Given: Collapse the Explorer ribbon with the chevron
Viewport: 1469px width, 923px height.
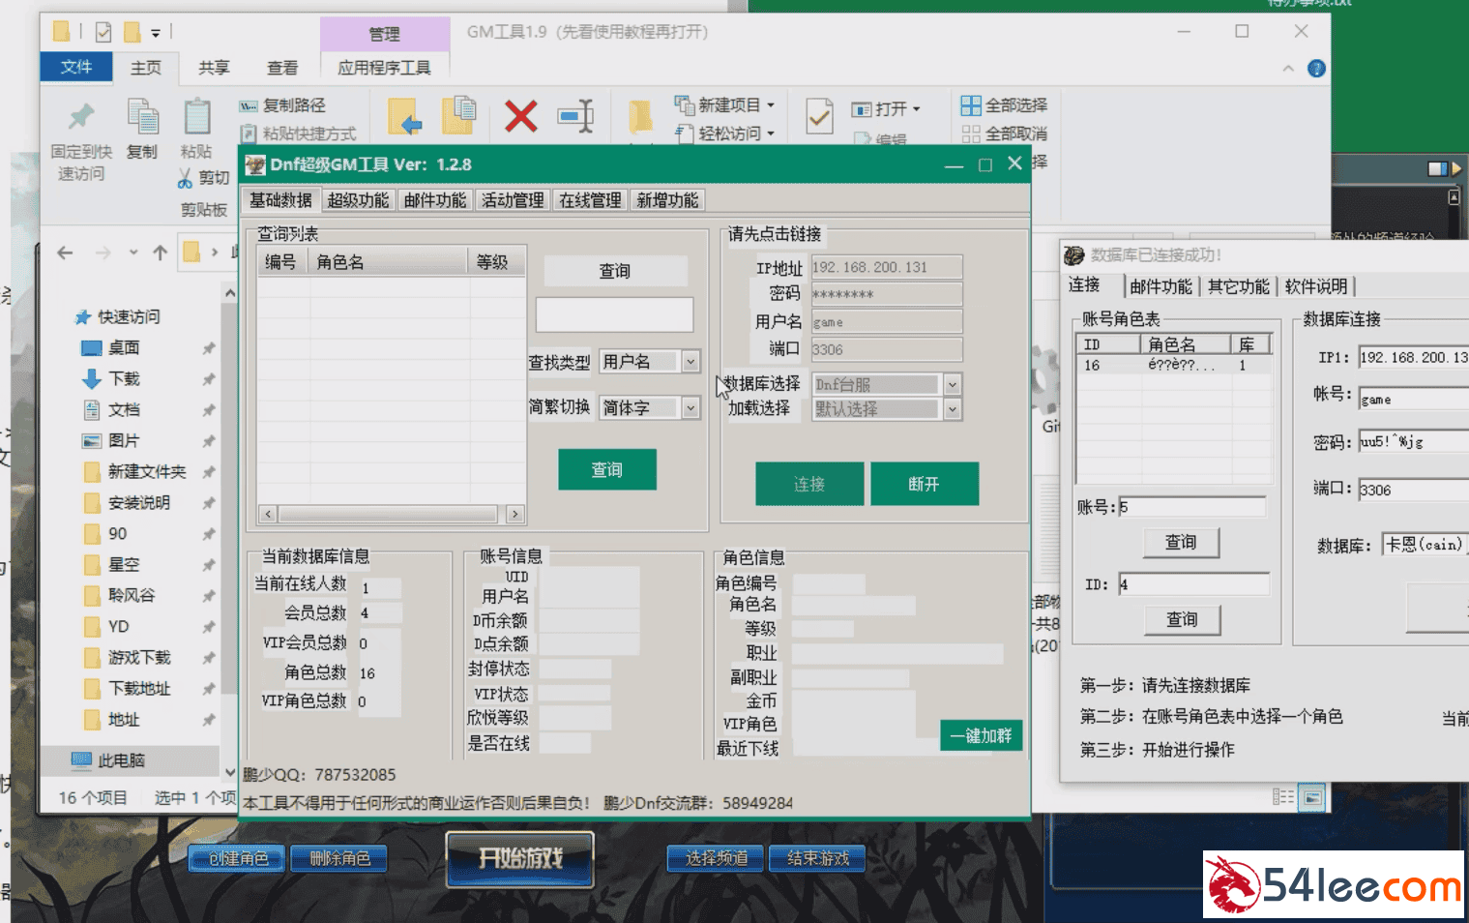Looking at the screenshot, I should (x=1288, y=69).
